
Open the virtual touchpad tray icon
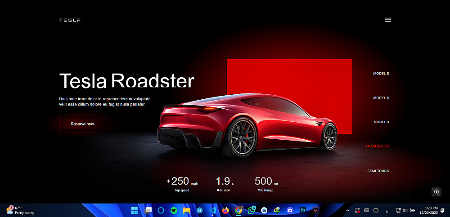tap(376, 210)
